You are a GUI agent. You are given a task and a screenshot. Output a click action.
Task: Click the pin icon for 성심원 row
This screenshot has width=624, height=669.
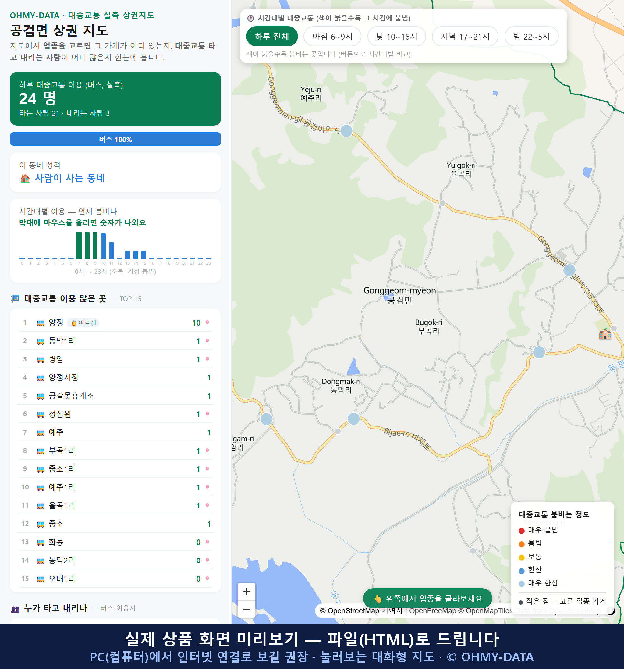click(207, 414)
